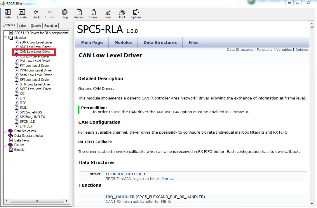Click the page icon beside Data Fields
This screenshot has height=208, width=317.
(x=11, y=140)
